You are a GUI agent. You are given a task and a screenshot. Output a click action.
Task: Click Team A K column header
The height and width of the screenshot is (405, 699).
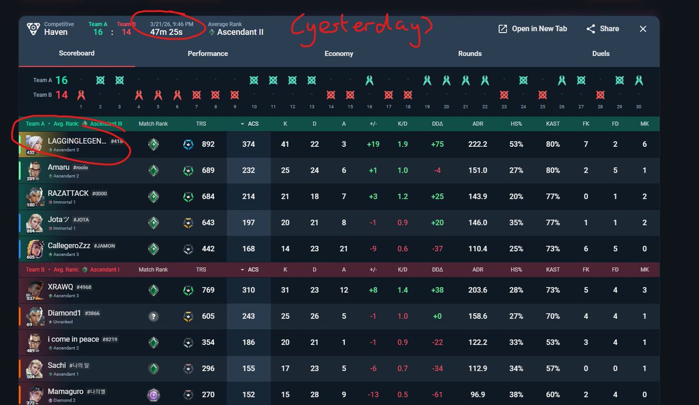(285, 124)
